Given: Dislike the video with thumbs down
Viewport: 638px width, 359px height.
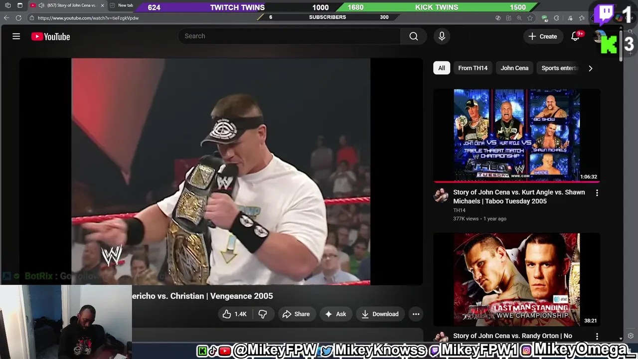Looking at the screenshot, I should coord(263,314).
